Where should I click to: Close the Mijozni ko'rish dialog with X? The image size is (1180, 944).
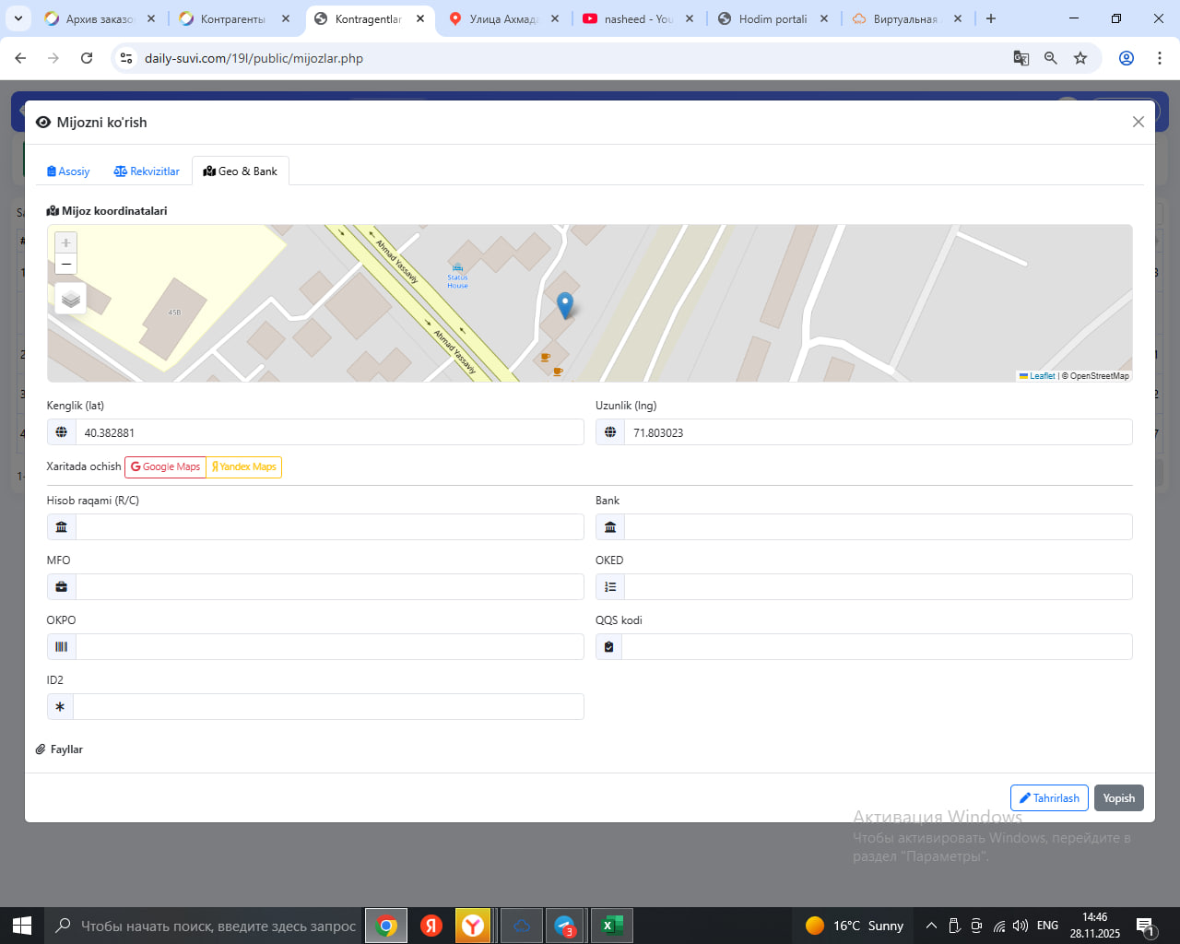pyautogui.click(x=1138, y=122)
